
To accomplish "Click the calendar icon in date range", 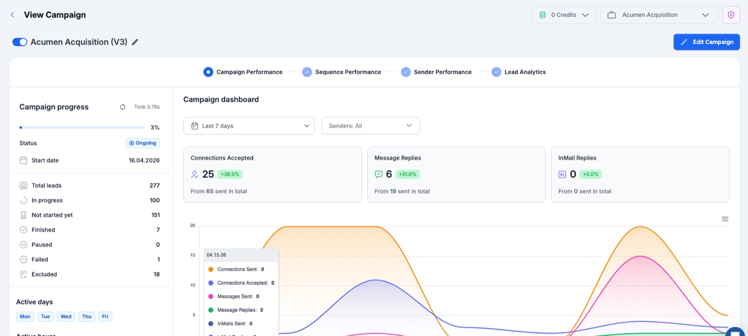I will point(194,126).
